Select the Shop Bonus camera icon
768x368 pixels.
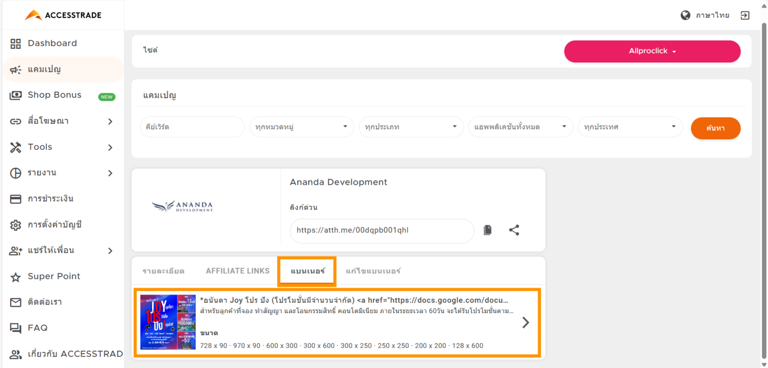tap(15, 95)
